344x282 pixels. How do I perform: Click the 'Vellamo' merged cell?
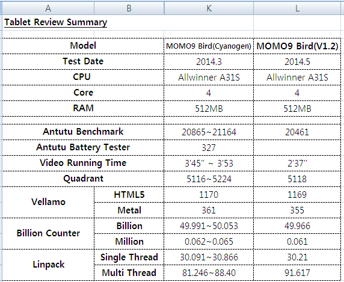[x=48, y=202]
